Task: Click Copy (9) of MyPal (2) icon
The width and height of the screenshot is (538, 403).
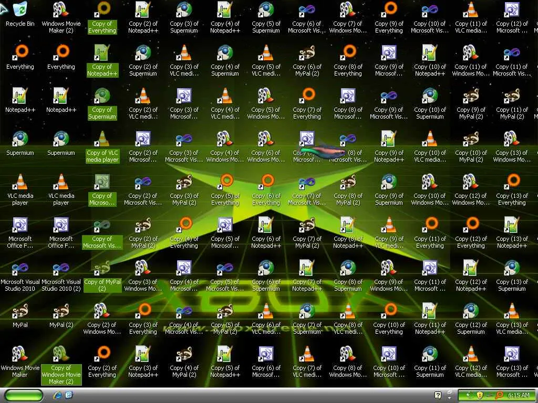Action: 471,104
